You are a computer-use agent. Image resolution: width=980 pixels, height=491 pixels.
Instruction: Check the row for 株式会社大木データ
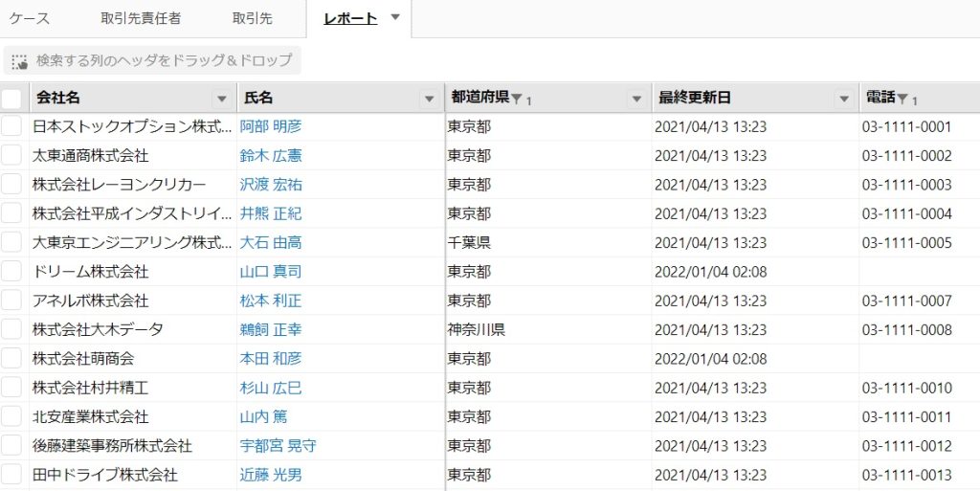pos(11,329)
